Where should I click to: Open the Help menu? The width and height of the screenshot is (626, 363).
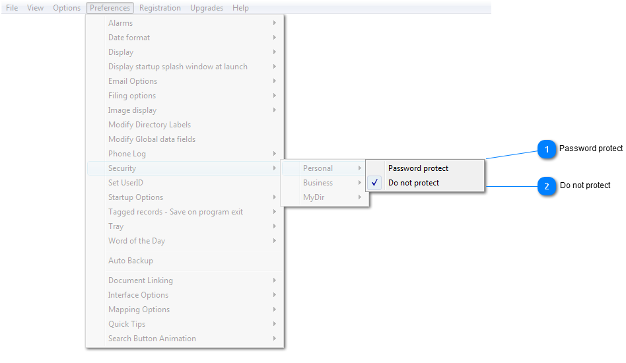[x=240, y=7]
